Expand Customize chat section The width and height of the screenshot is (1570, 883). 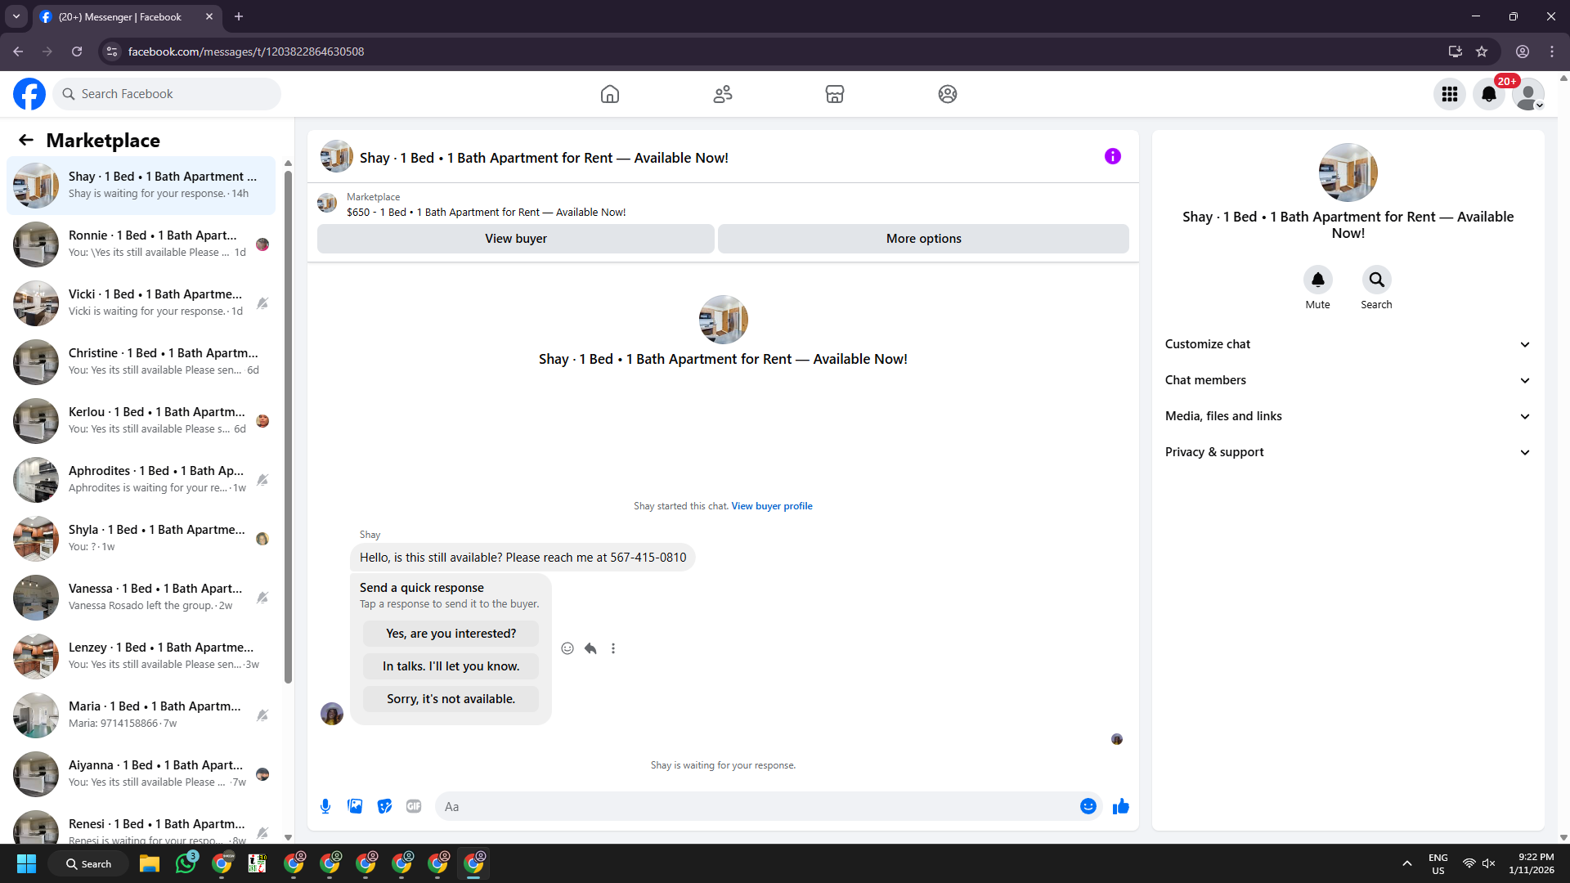pyautogui.click(x=1348, y=344)
